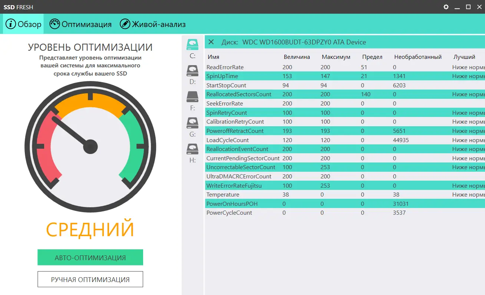
Task: Select the CalibrationRetryCount row
Action: tap(345, 121)
